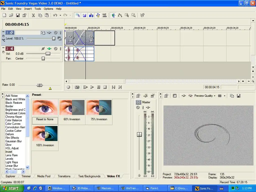This screenshot has height=192, width=256.
Task: Click the audio track Vol slider handle
Action: (48, 54)
